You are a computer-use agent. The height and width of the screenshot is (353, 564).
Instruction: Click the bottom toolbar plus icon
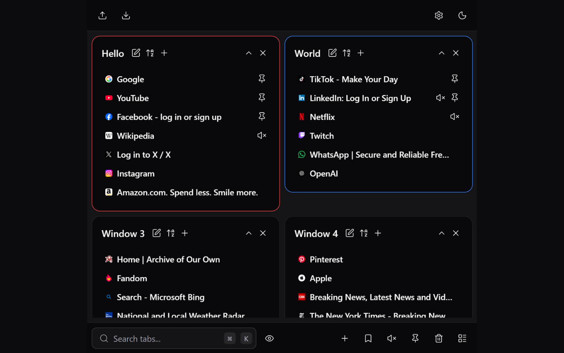[x=345, y=338]
